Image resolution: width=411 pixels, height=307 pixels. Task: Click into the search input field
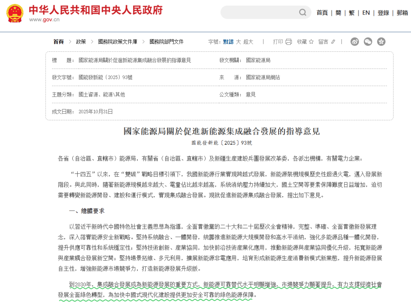click(x=259, y=13)
